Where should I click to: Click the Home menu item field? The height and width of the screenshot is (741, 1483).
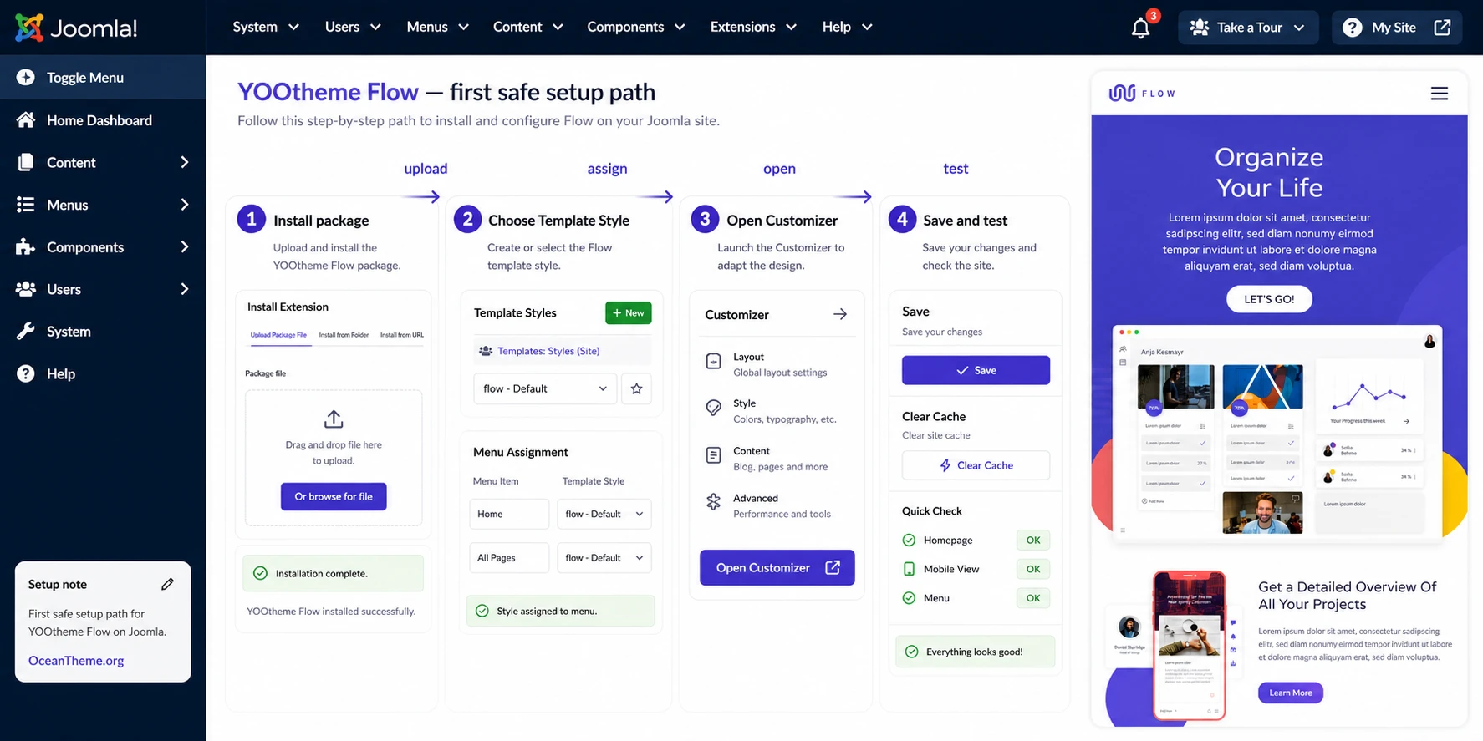pyautogui.click(x=509, y=514)
